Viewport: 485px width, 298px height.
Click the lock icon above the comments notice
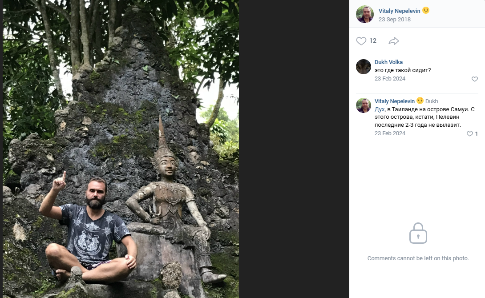418,234
